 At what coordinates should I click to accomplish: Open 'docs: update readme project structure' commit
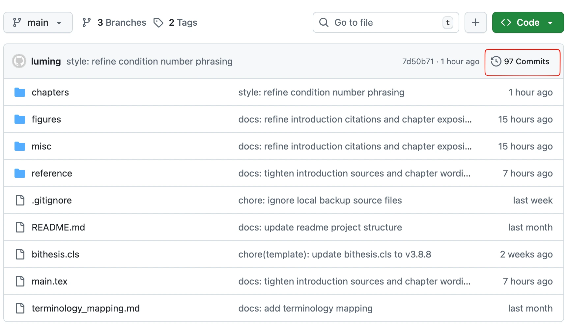pyautogui.click(x=320, y=227)
